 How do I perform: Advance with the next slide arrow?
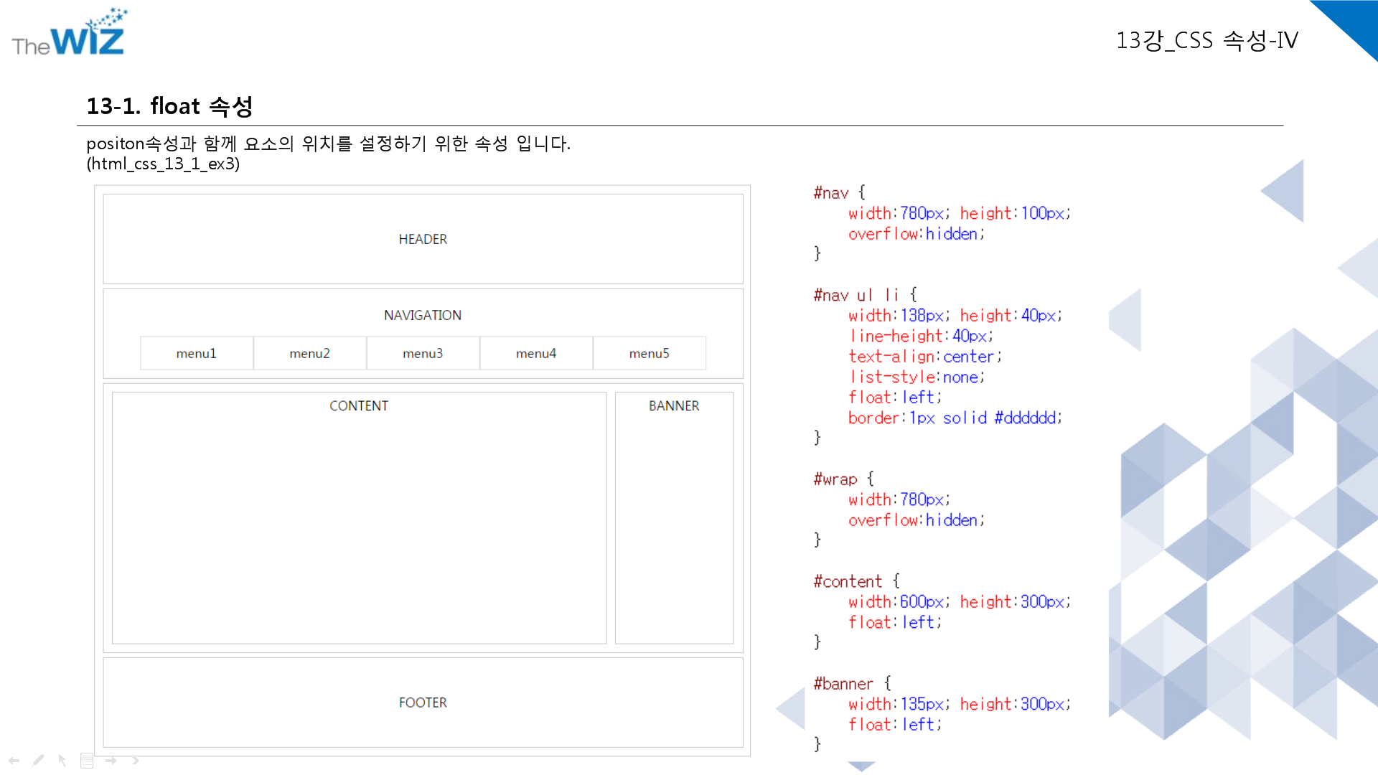click(x=111, y=760)
